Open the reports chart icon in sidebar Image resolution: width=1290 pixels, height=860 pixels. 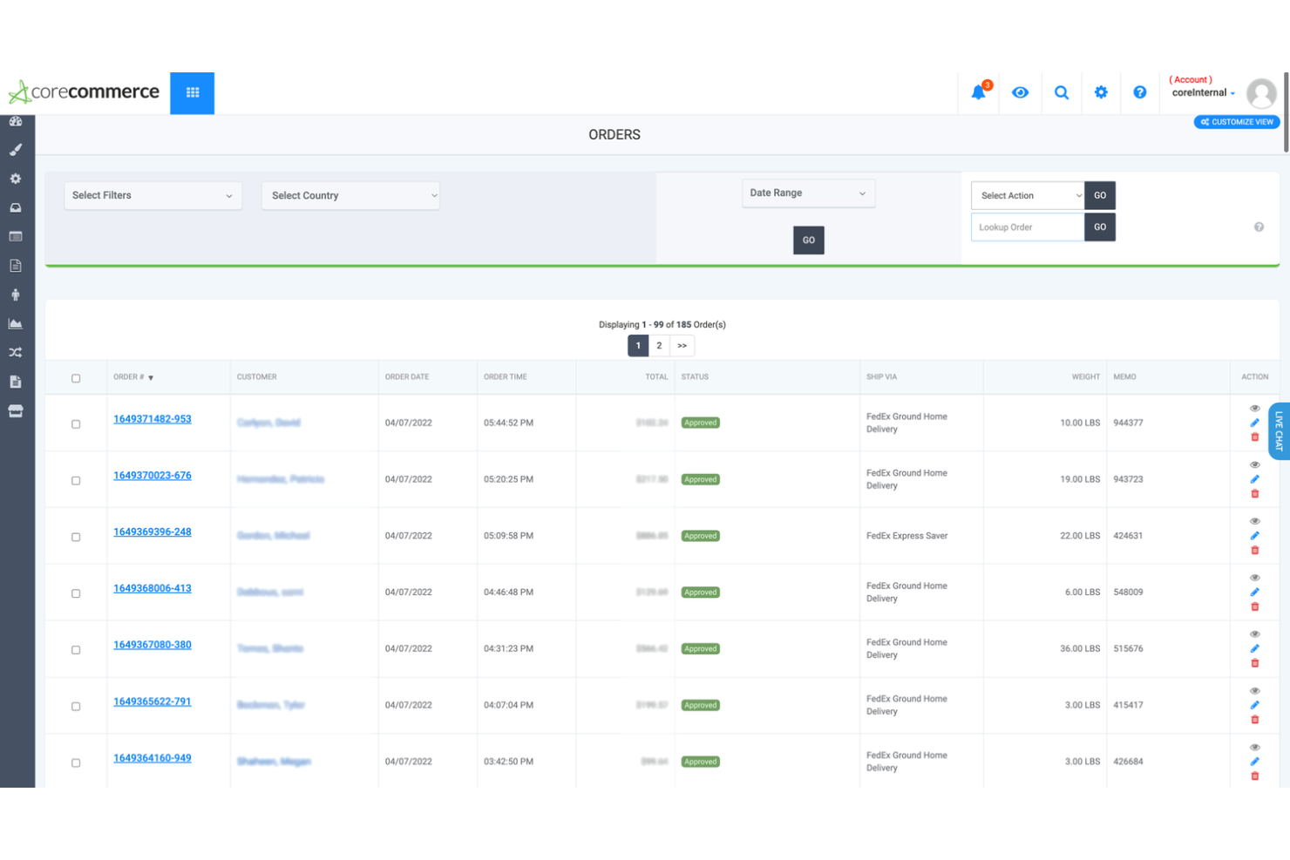point(16,323)
